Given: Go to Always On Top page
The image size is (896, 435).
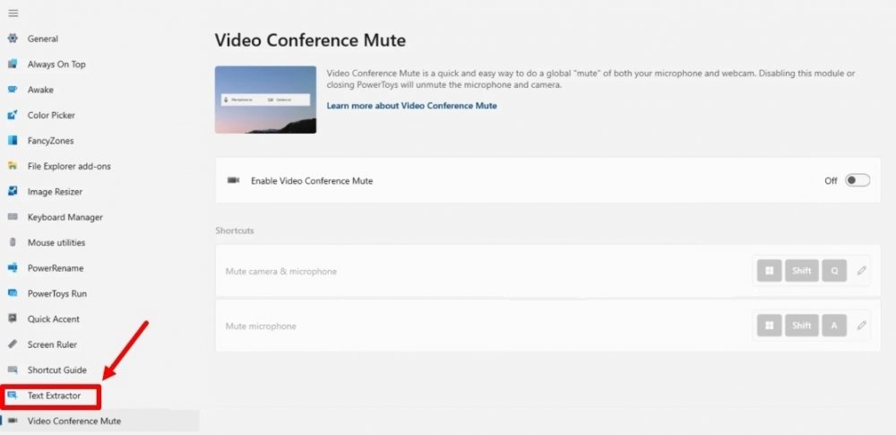Looking at the screenshot, I should pyautogui.click(x=56, y=64).
